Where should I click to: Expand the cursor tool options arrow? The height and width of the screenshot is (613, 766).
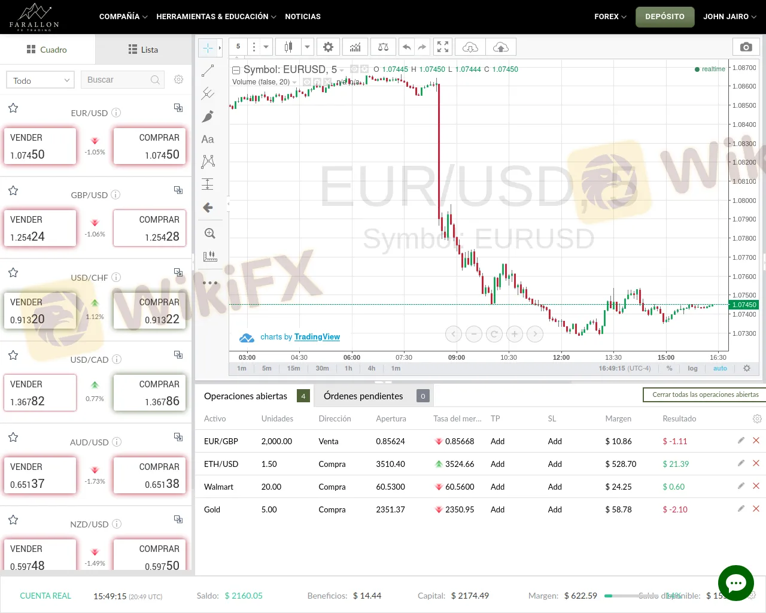pos(220,47)
